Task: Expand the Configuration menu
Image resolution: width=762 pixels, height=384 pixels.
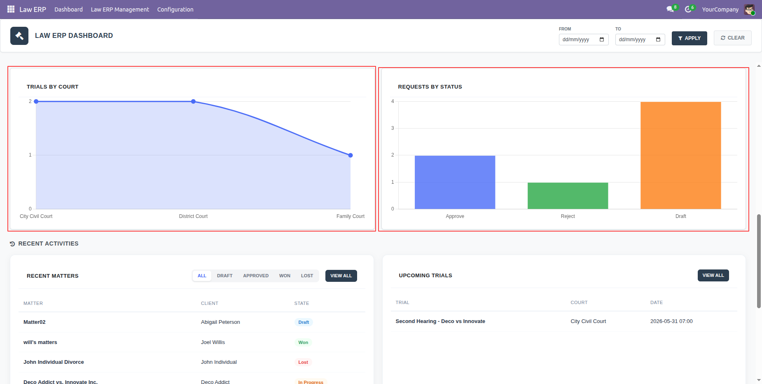Action: pyautogui.click(x=175, y=9)
